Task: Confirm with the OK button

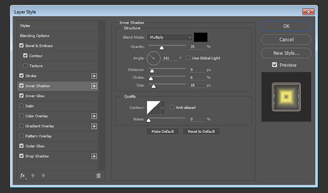Action: pos(286,26)
